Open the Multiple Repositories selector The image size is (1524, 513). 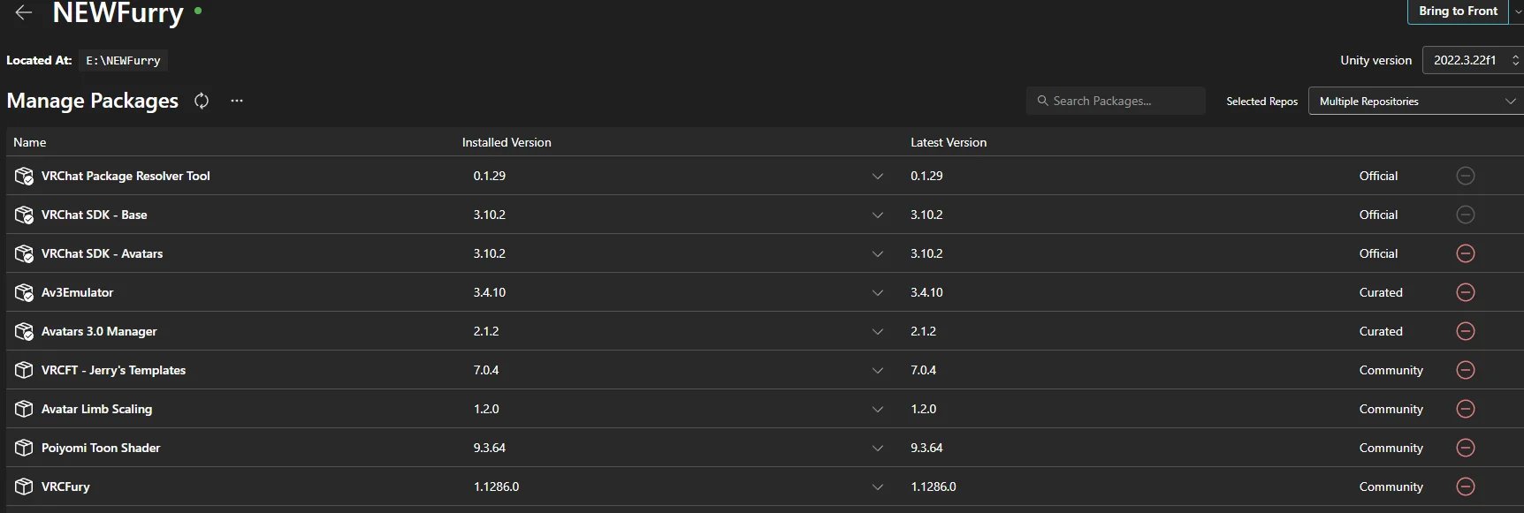point(1415,101)
